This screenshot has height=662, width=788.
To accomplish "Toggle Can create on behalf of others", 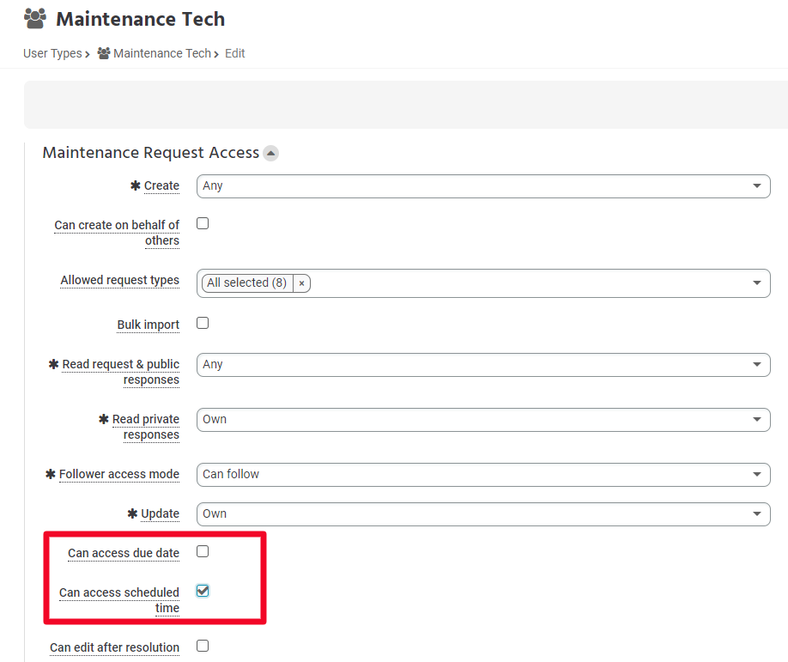I will pos(203,223).
